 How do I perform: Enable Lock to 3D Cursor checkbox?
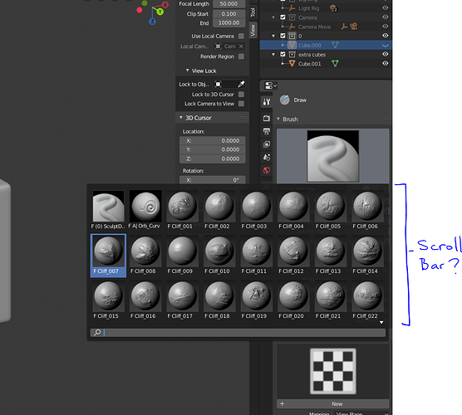[x=241, y=94]
